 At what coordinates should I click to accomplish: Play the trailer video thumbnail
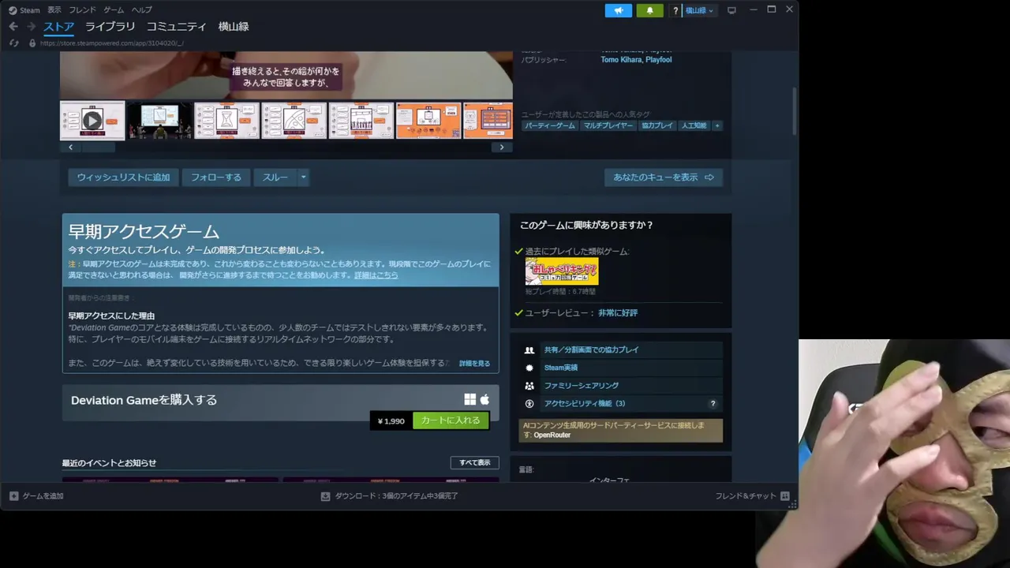92,120
